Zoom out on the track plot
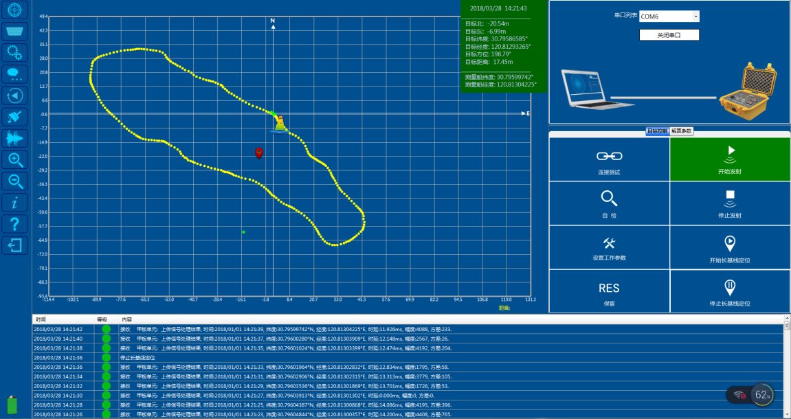The height and width of the screenshot is (419, 791). click(15, 181)
